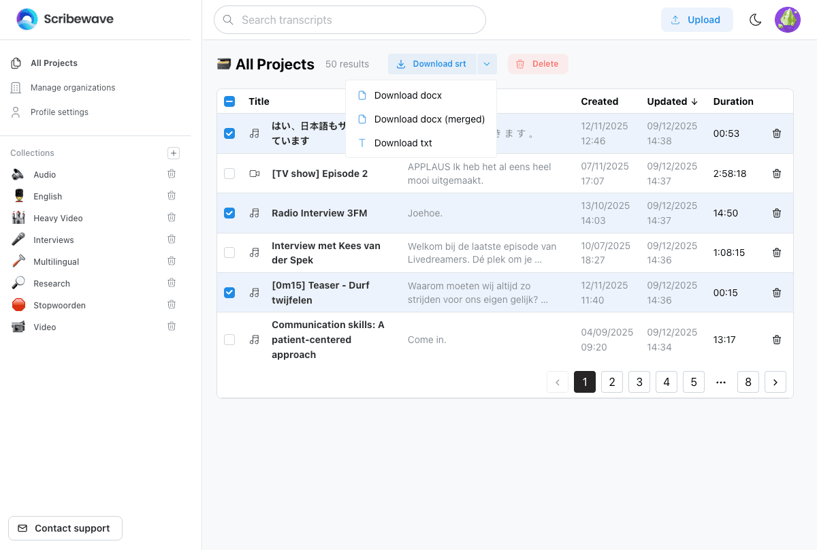Click the Audio collection icon

coord(17,174)
